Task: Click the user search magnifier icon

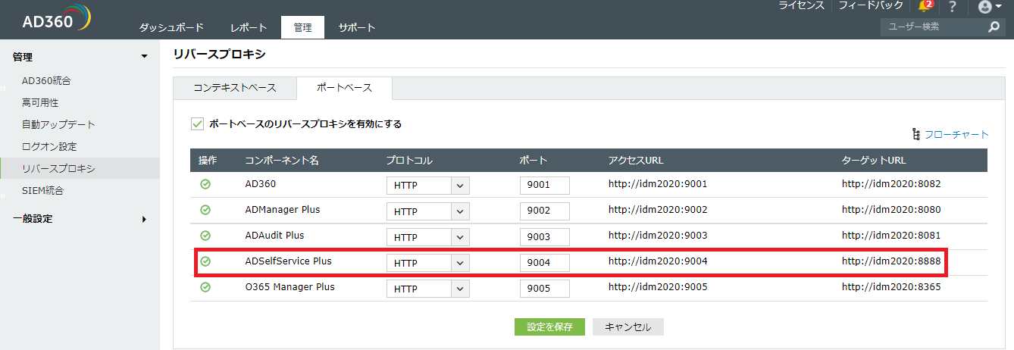Action: (x=994, y=27)
